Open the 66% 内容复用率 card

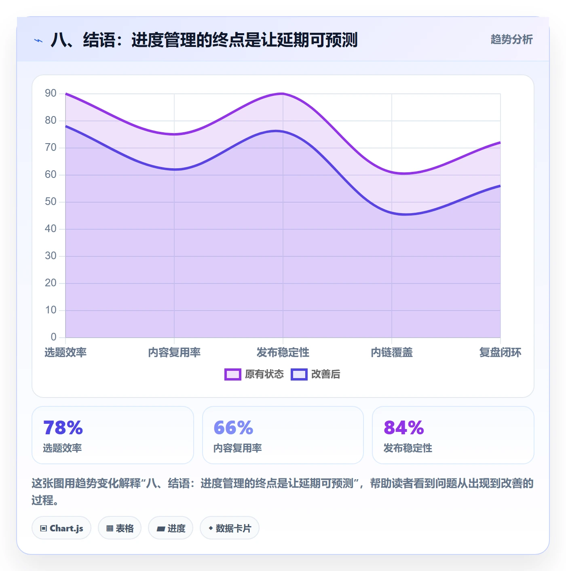point(283,435)
